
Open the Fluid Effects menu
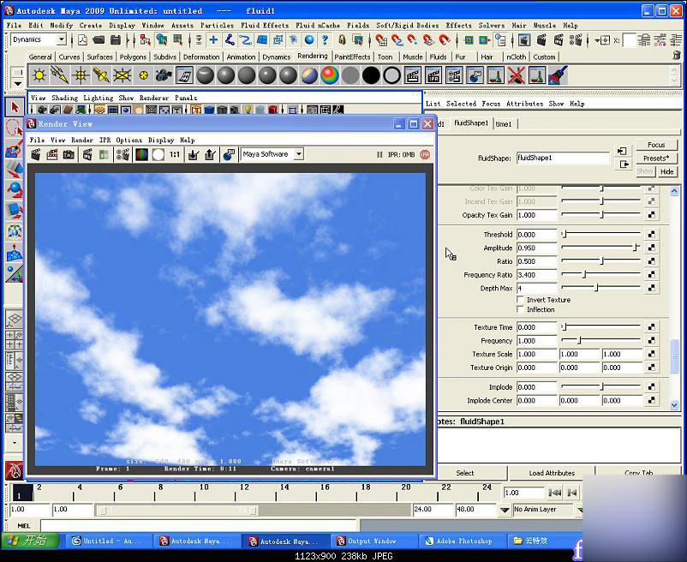click(x=265, y=26)
